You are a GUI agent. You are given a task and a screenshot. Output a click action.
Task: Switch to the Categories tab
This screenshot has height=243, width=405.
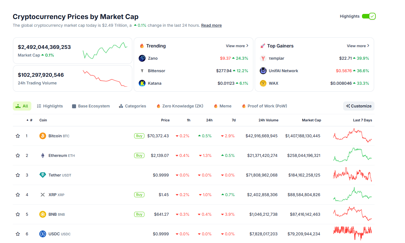click(x=132, y=106)
